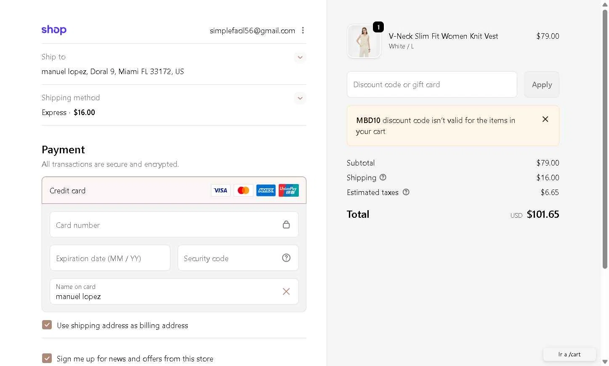The height and width of the screenshot is (366, 609).
Task: Click the scrollbar up arrow
Action: click(x=605, y=4)
